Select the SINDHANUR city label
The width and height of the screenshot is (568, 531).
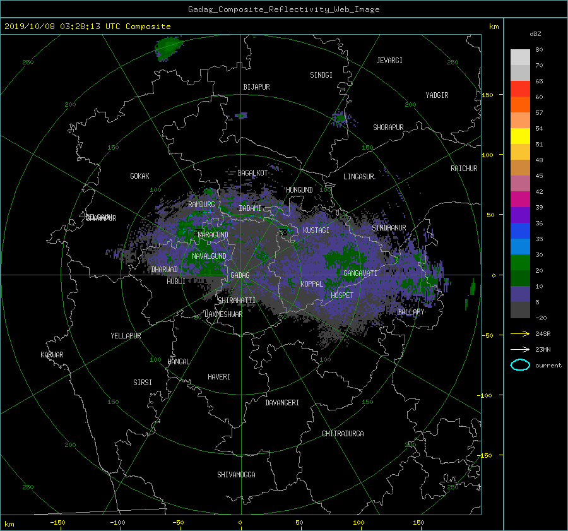(389, 228)
